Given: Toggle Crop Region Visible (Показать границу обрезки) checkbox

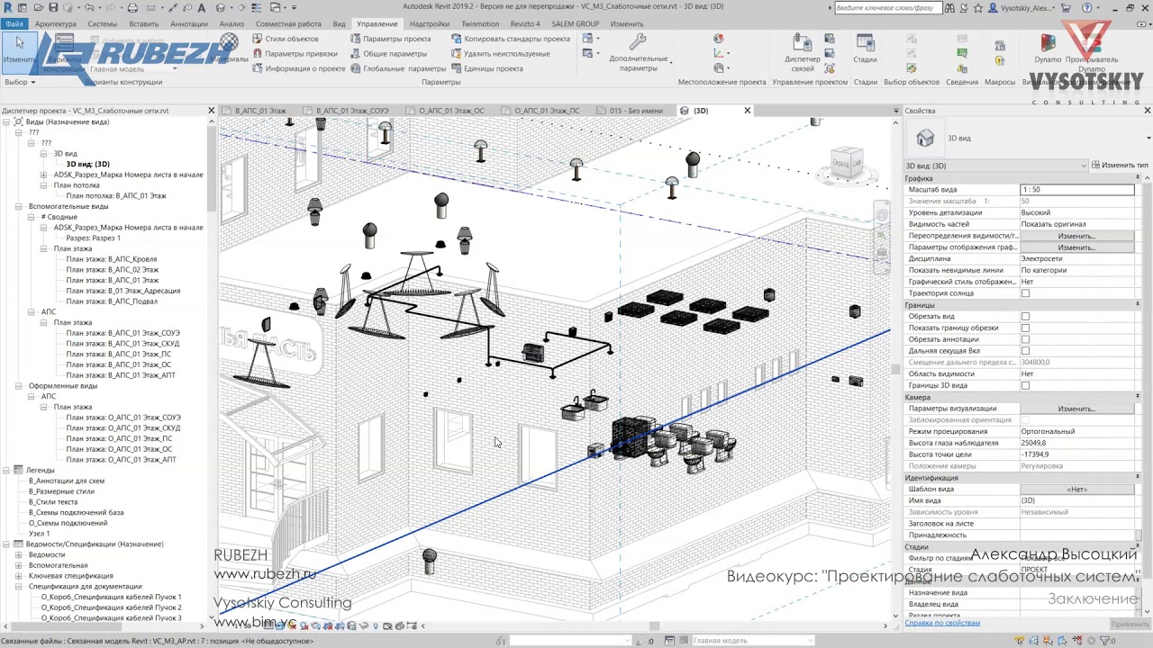Looking at the screenshot, I should [x=1025, y=328].
